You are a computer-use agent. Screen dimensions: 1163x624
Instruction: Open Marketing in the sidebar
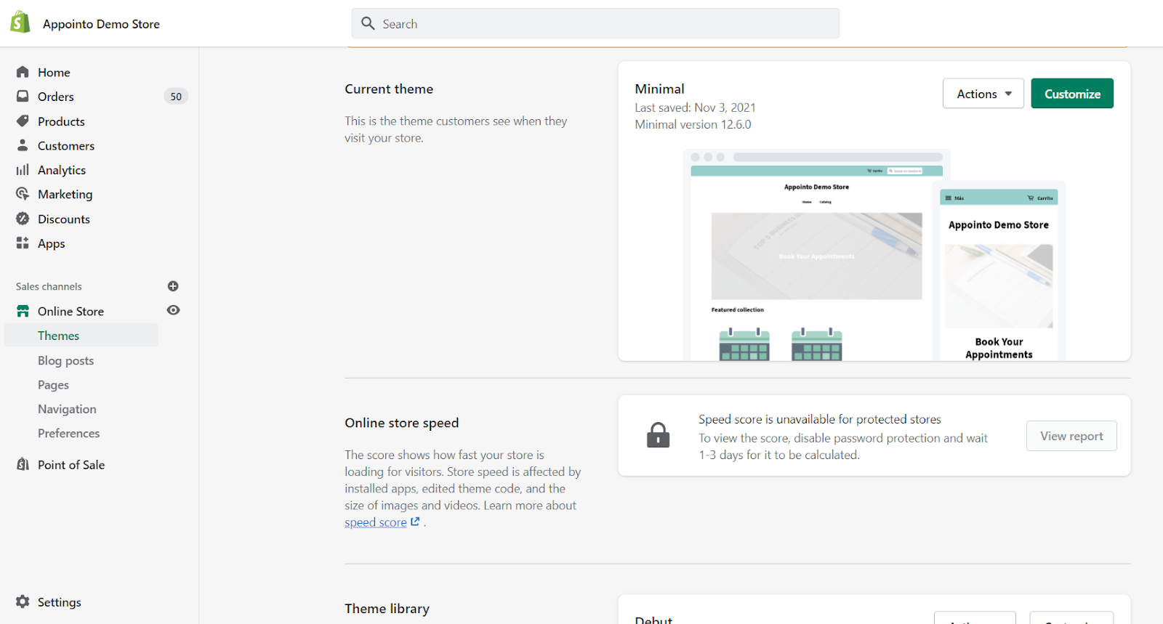click(x=65, y=194)
